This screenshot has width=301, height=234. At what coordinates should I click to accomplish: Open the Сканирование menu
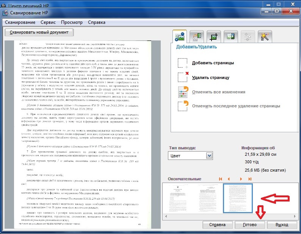tap(20, 22)
